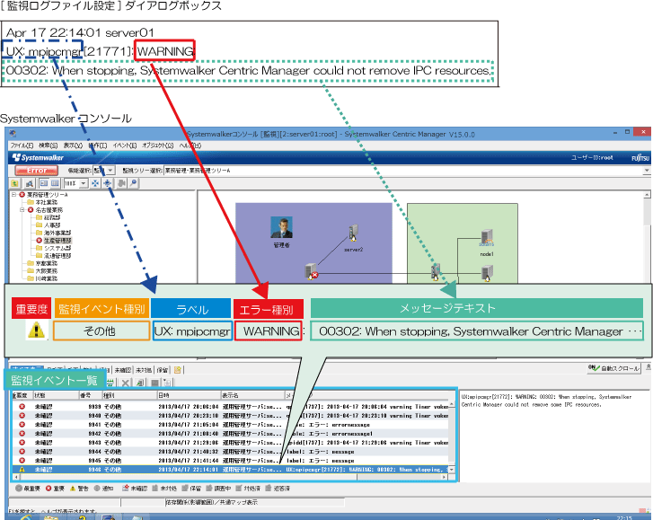Click the red Error status button
The image size is (653, 520).
point(37,170)
